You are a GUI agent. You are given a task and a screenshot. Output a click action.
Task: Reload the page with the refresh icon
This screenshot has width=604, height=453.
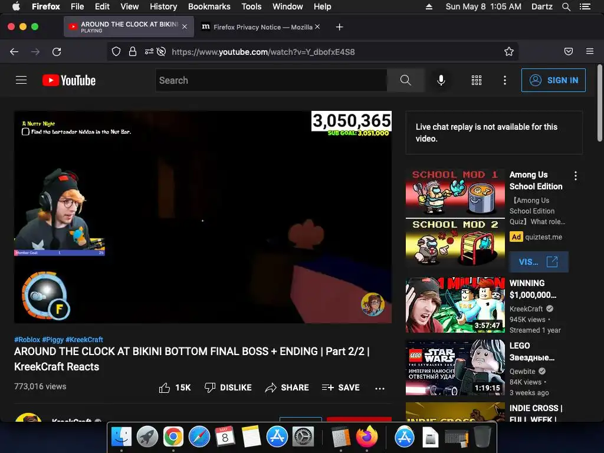pyautogui.click(x=57, y=52)
